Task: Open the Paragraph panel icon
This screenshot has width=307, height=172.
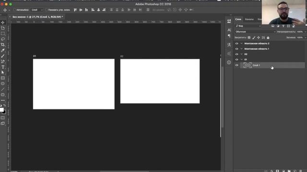Action: pyautogui.click(x=229, y=36)
